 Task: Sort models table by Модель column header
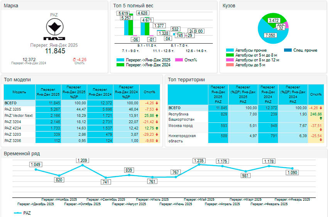(19, 93)
